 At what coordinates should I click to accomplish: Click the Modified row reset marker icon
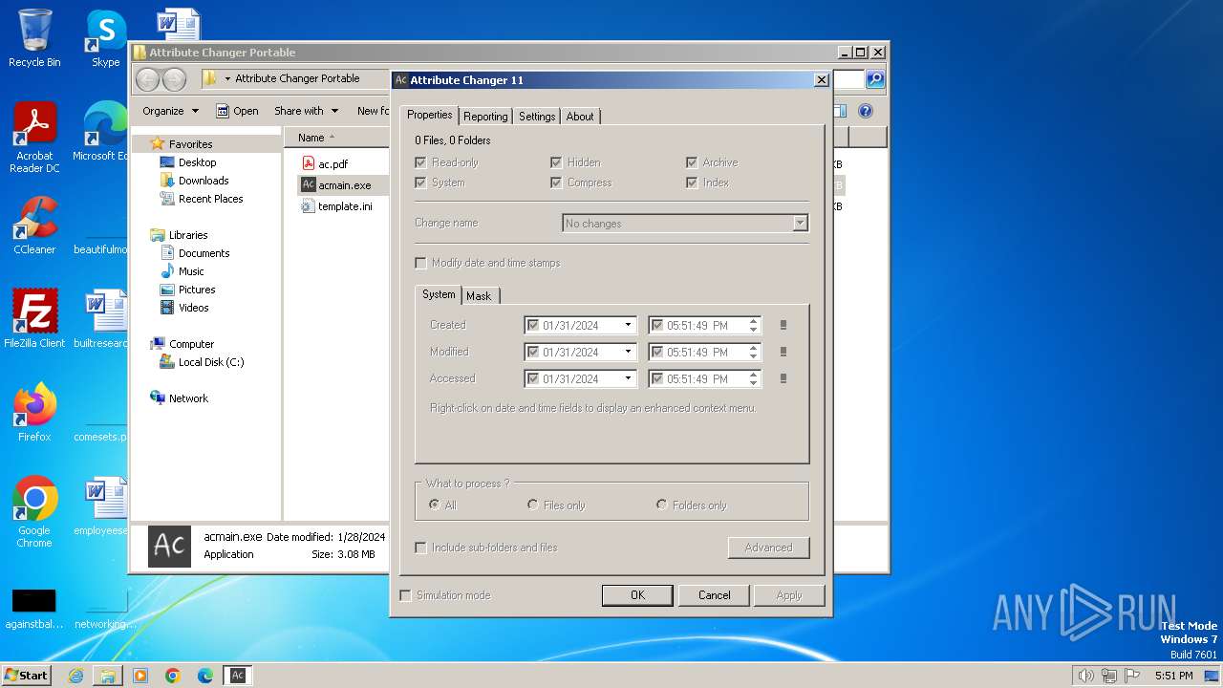tap(783, 352)
